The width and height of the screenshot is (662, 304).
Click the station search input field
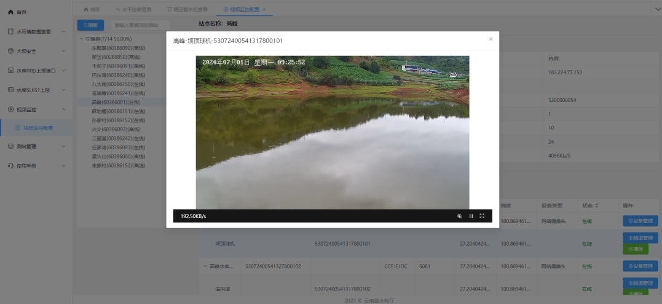pos(140,25)
